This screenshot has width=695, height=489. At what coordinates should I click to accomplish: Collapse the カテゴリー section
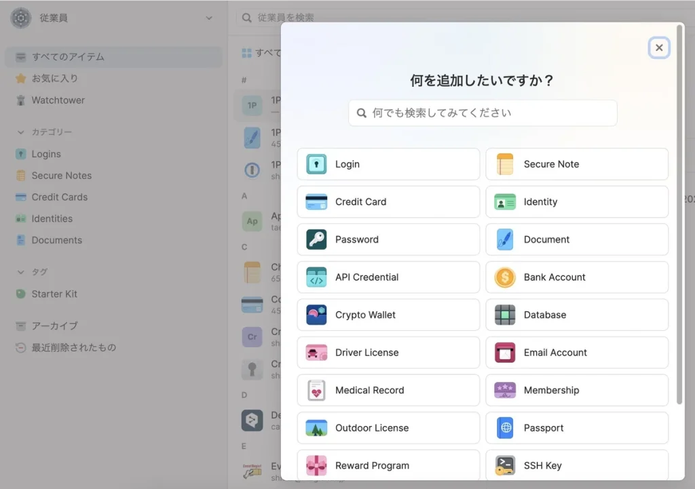coord(20,132)
